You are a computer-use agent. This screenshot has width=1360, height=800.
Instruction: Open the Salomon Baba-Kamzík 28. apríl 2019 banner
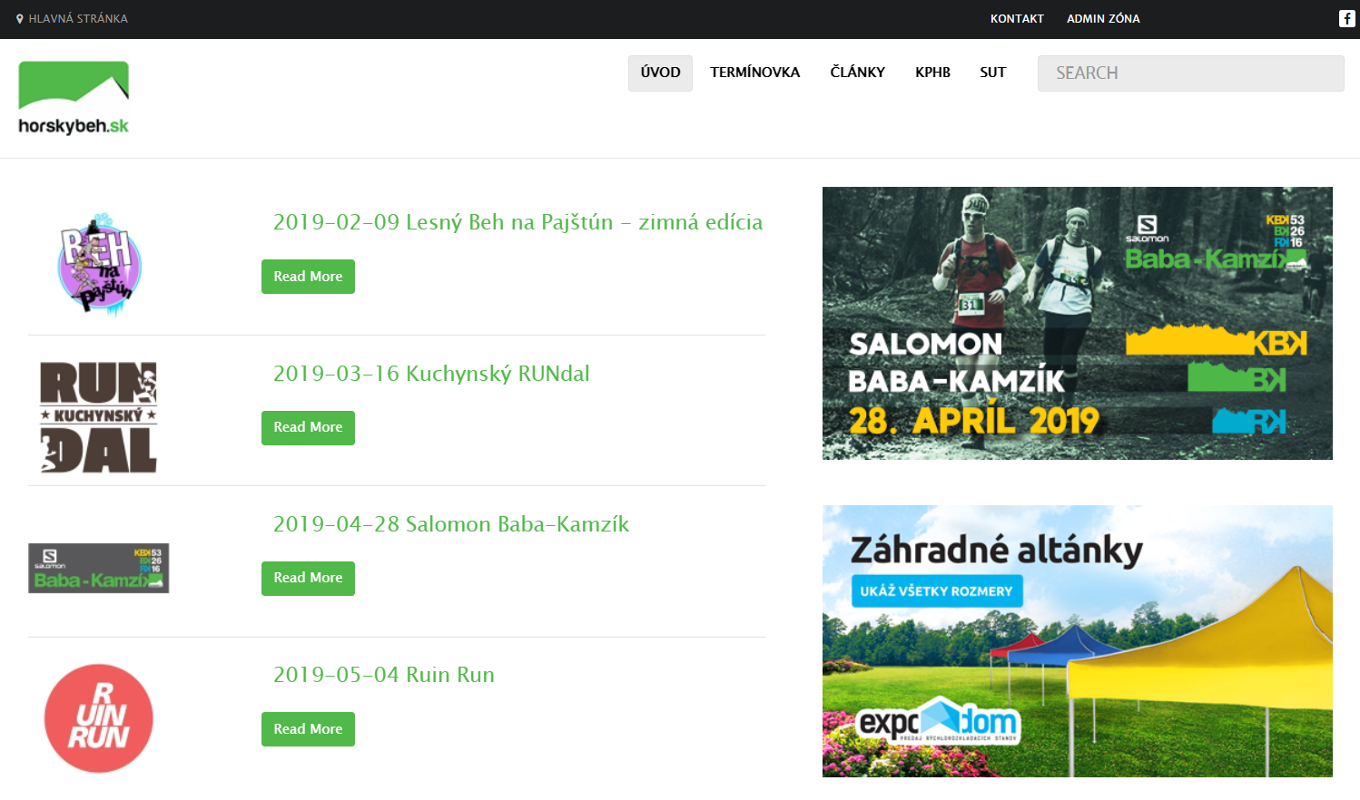coord(1078,323)
